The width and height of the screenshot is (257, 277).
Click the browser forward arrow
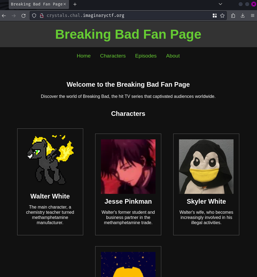click(x=14, y=16)
